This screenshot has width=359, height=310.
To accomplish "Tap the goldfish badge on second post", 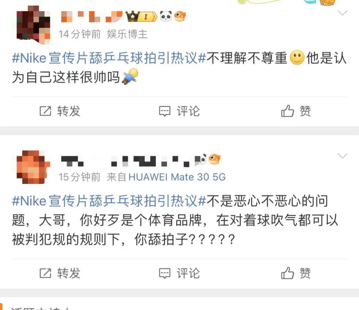I will click(214, 159).
